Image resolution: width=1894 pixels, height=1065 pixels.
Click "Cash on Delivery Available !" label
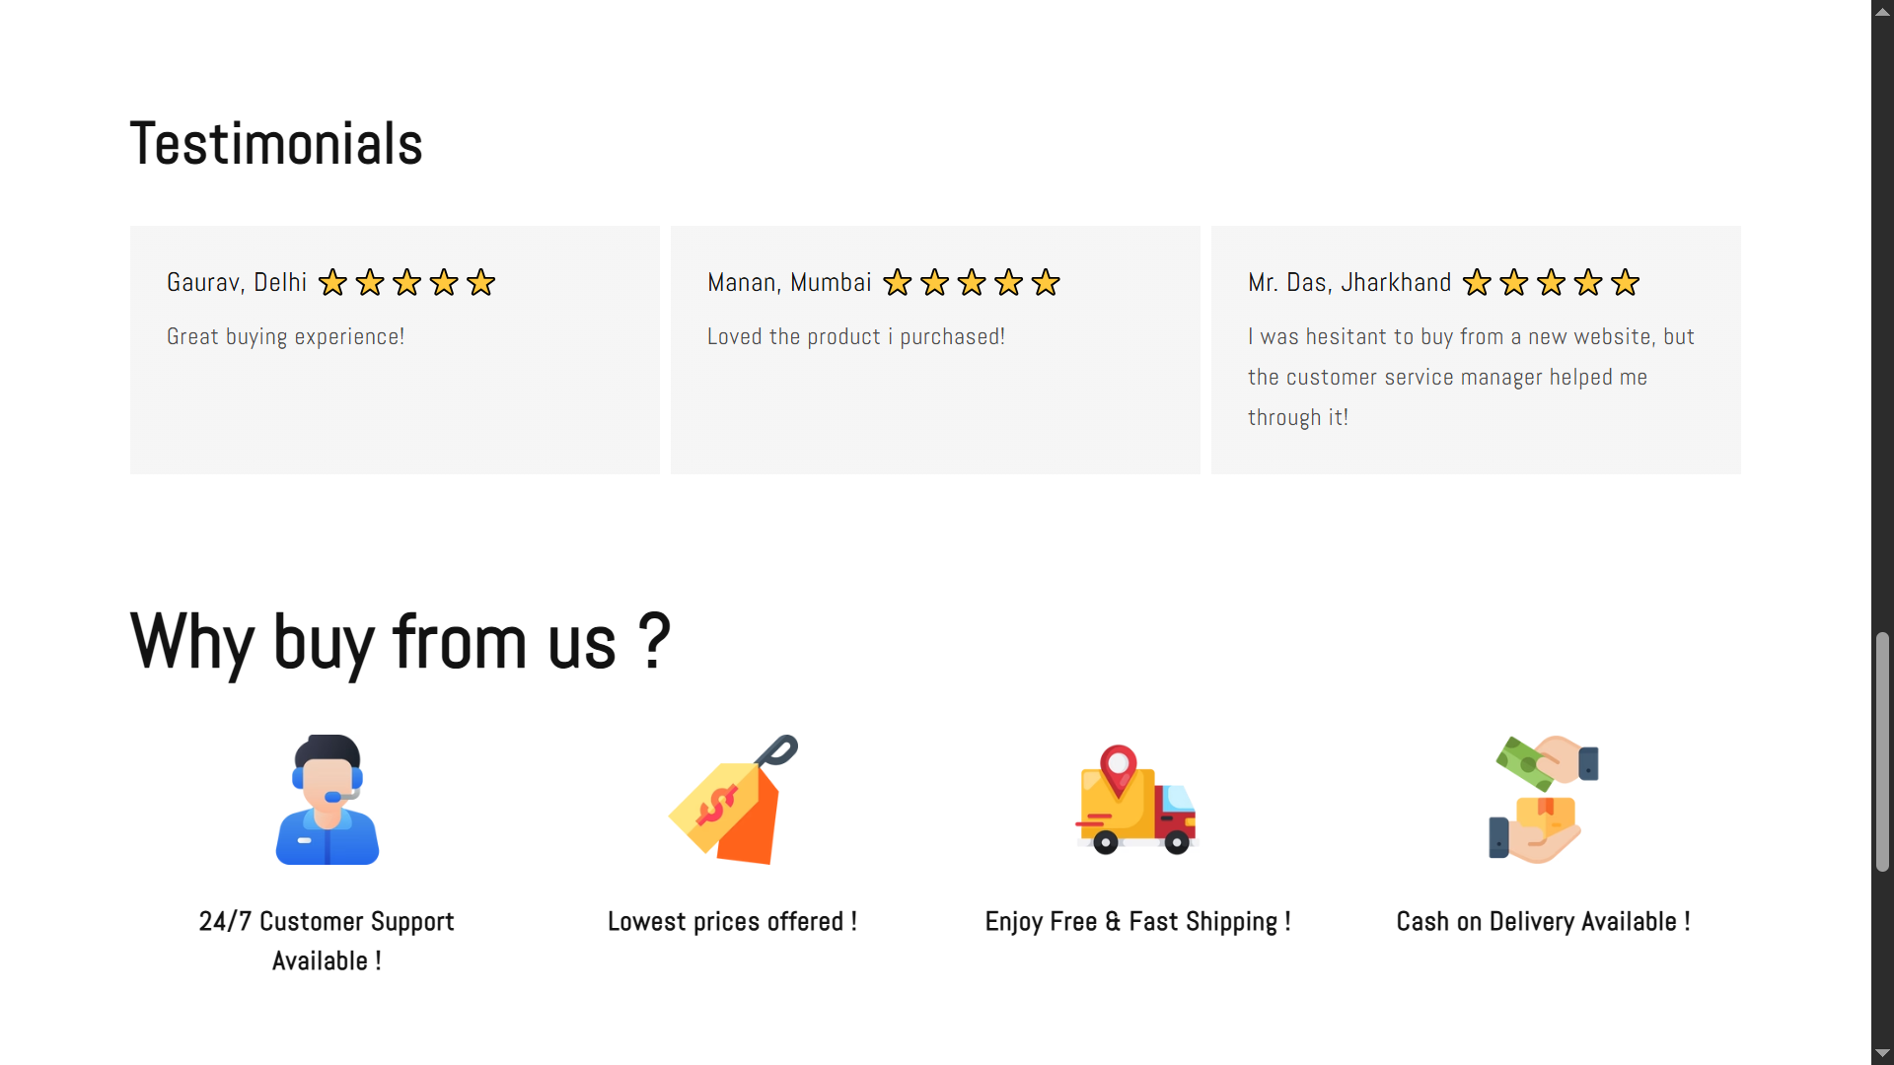click(x=1543, y=922)
